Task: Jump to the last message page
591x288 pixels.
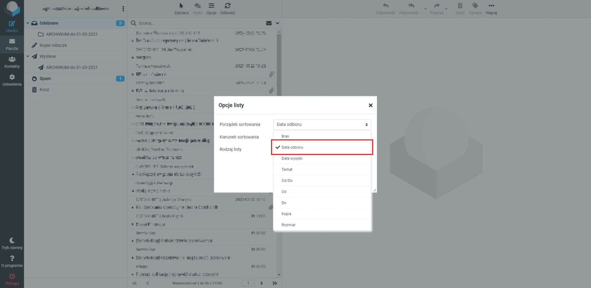Action: (274, 283)
